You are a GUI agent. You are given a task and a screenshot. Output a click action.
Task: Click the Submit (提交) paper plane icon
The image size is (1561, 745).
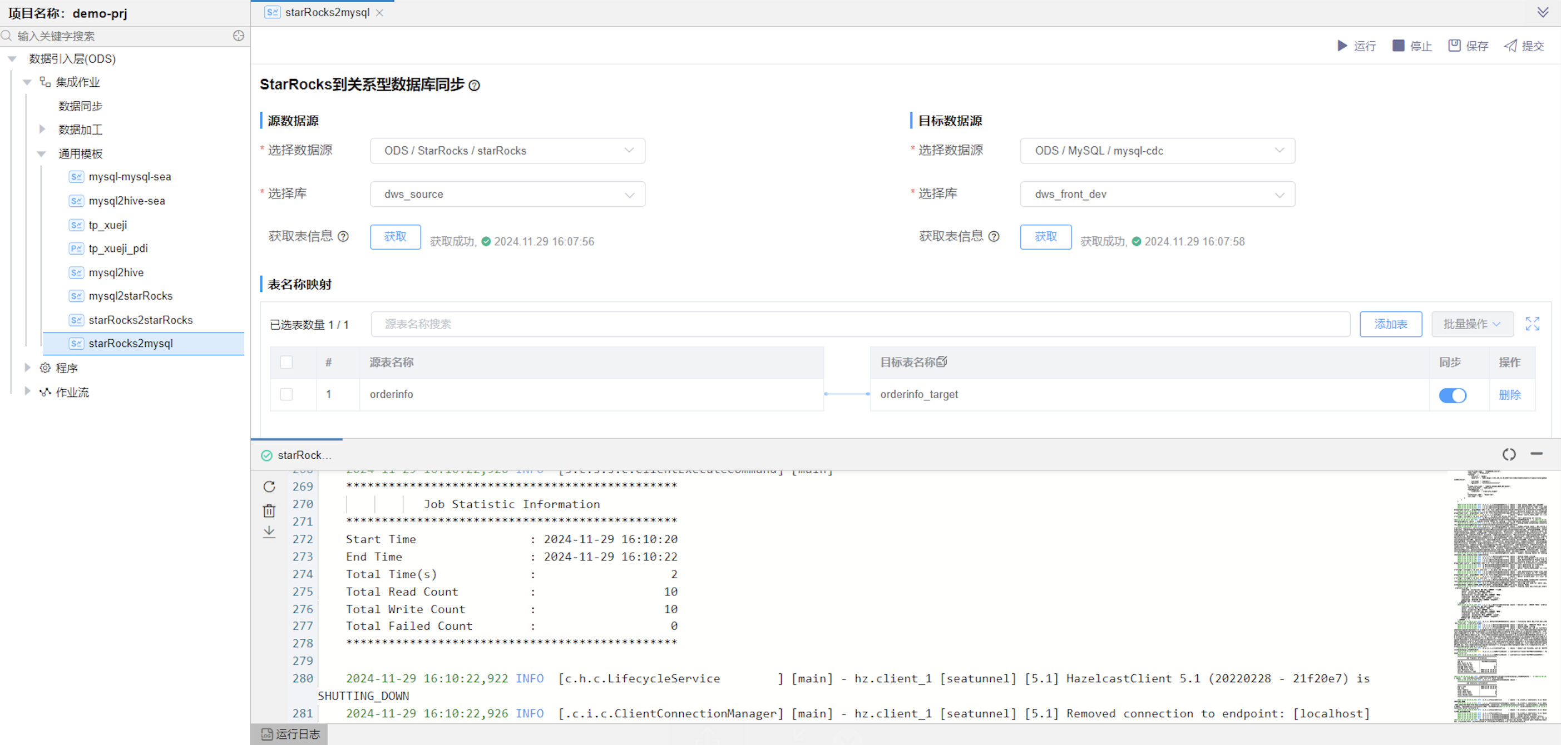(x=1511, y=46)
